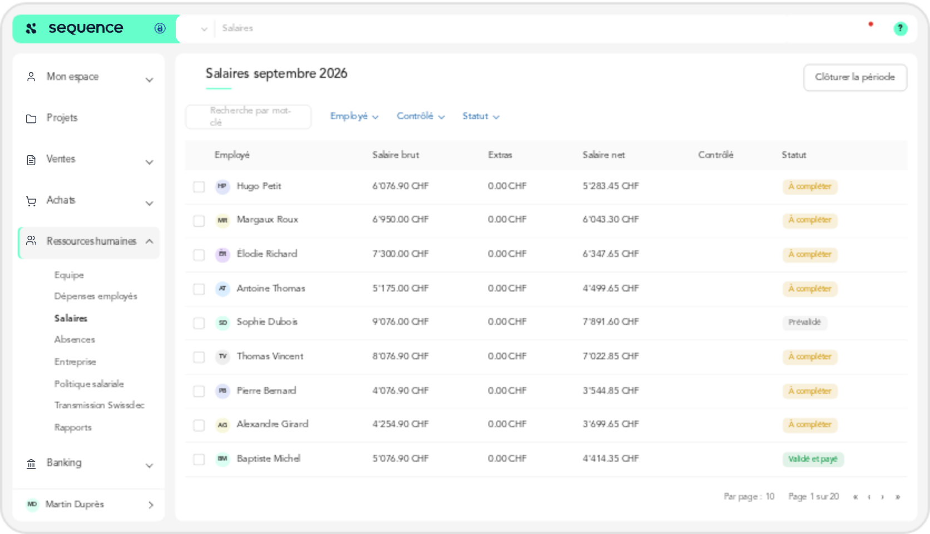Tick the Baptiste Michel checkbox

199,459
